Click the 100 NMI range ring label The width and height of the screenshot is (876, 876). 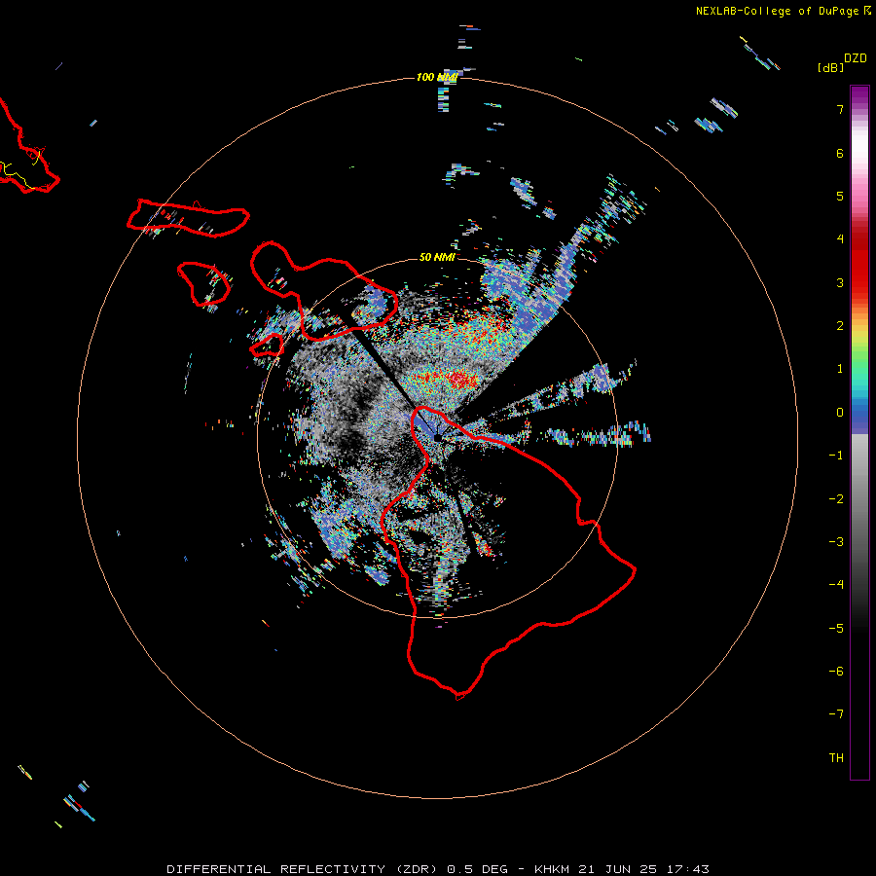click(x=437, y=77)
